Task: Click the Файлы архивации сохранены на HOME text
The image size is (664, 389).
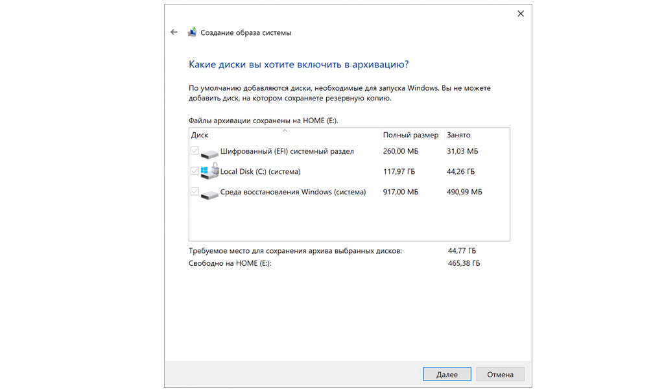Action: 263,121
